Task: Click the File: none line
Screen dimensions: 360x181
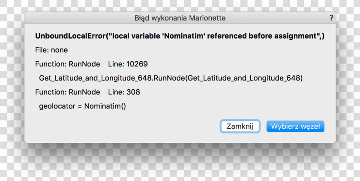Action: (51, 50)
